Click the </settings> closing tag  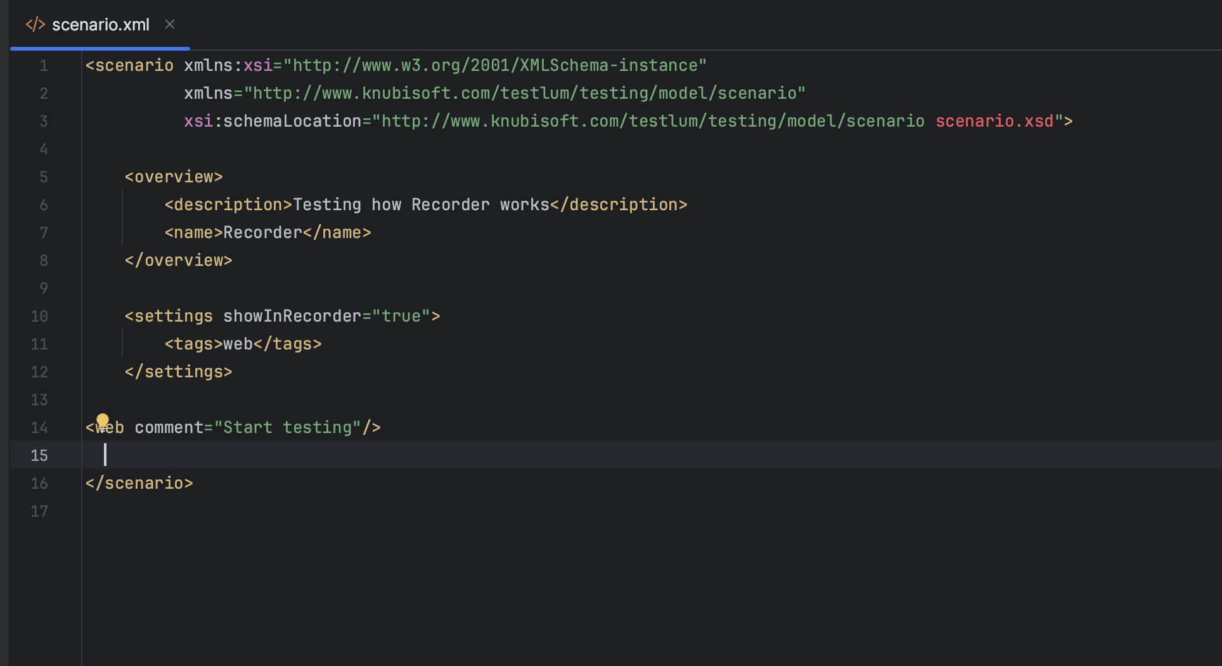[x=179, y=372]
